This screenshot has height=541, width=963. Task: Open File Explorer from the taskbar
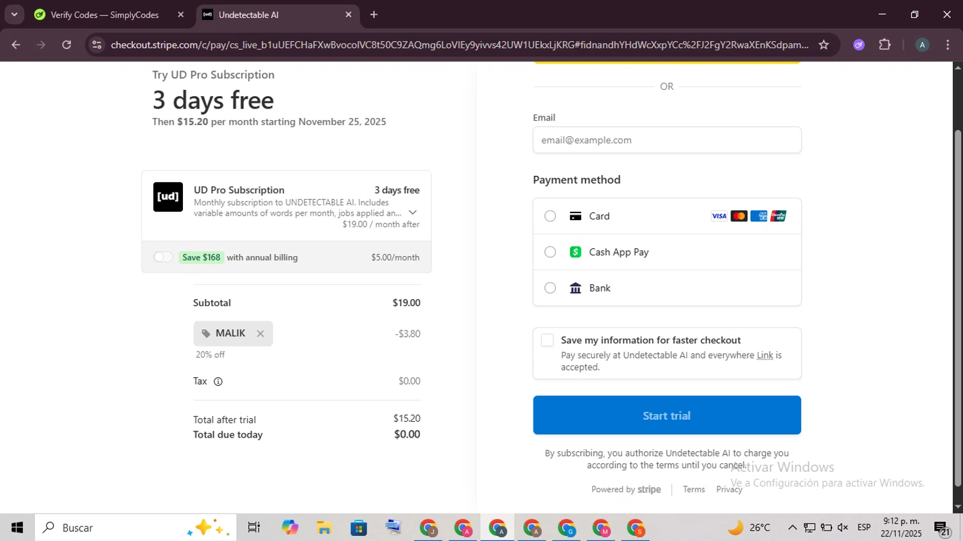click(x=324, y=528)
